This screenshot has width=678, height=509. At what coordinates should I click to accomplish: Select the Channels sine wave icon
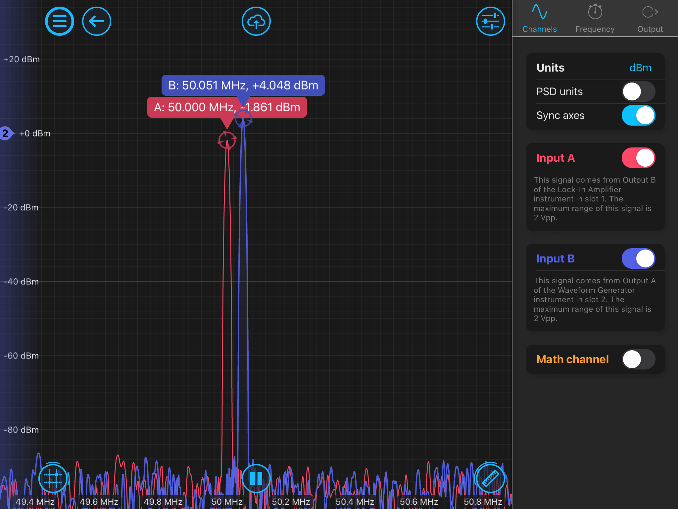pos(539,12)
